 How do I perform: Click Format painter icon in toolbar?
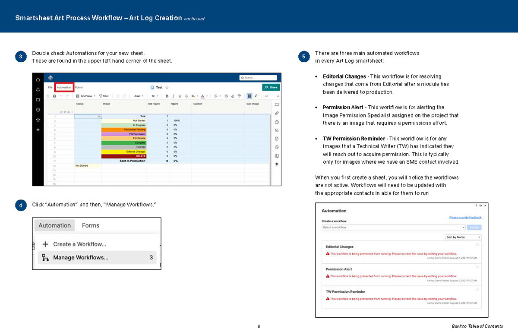(x=239, y=96)
